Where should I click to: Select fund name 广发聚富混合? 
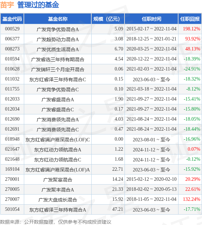(57, 180)
